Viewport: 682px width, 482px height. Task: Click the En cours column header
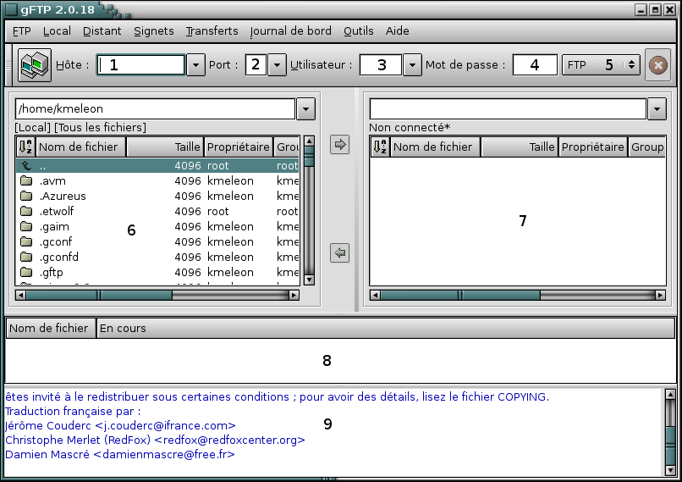point(385,329)
